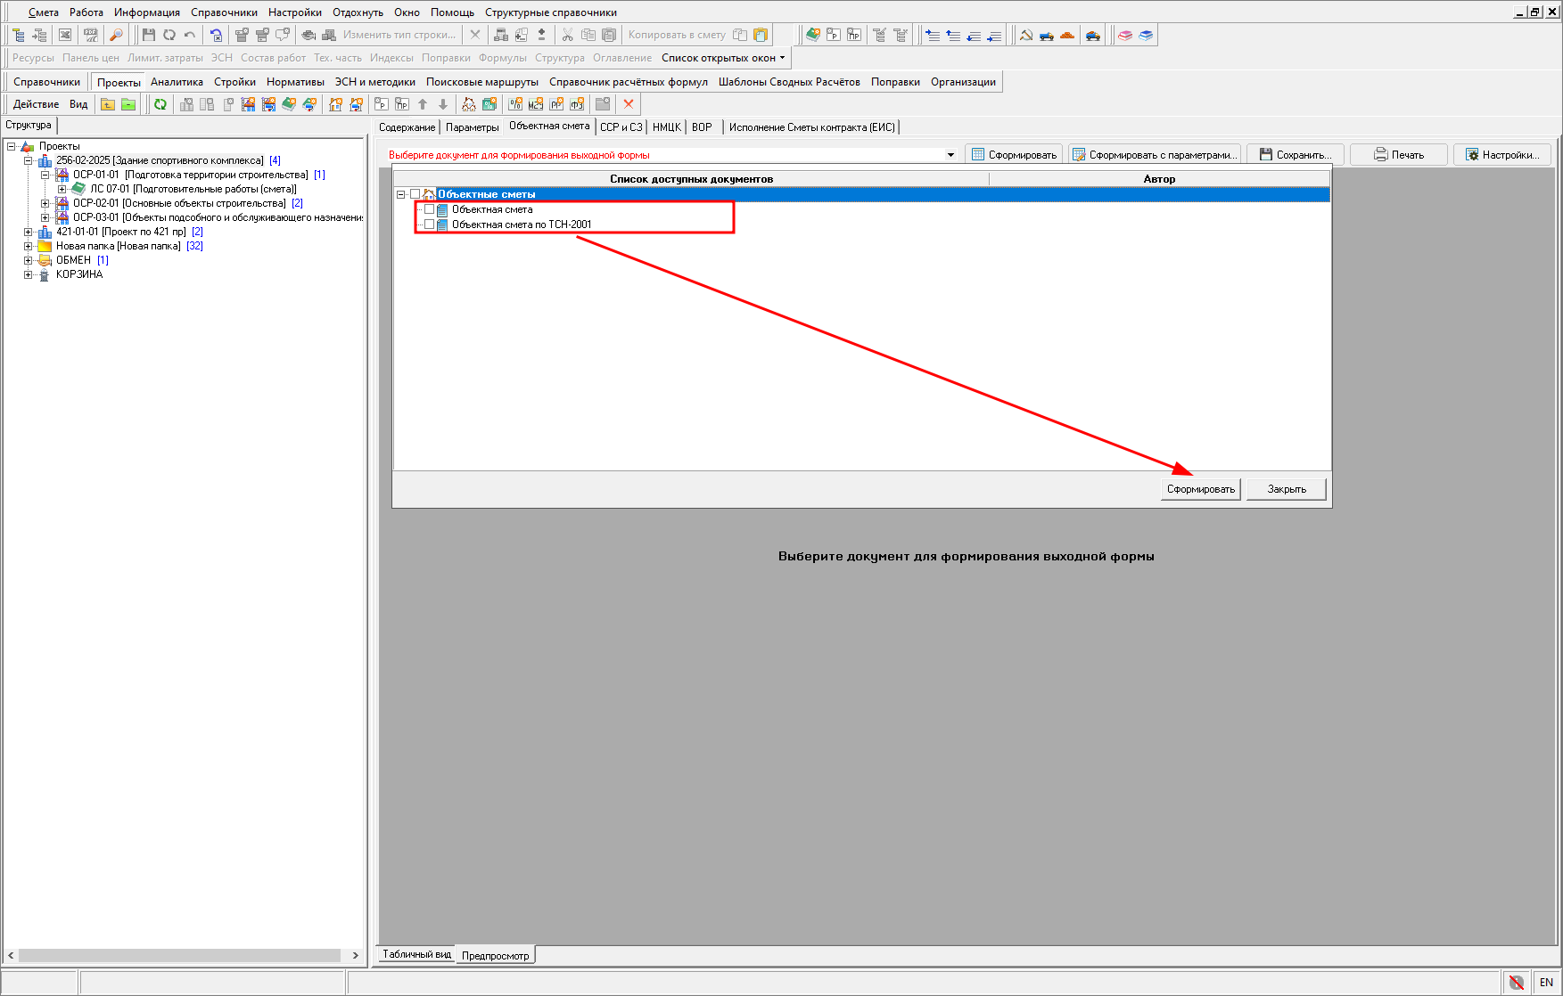The image size is (1563, 996).
Task: Click the orange bricks materials icon
Action: click(1067, 35)
